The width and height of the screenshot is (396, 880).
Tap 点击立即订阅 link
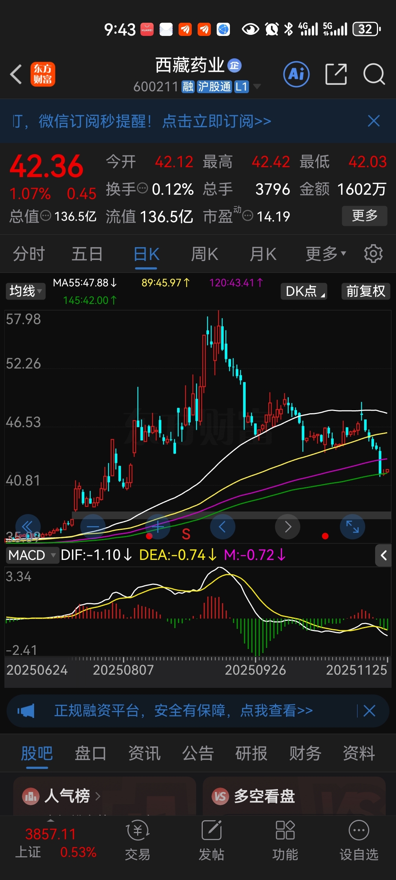(217, 121)
